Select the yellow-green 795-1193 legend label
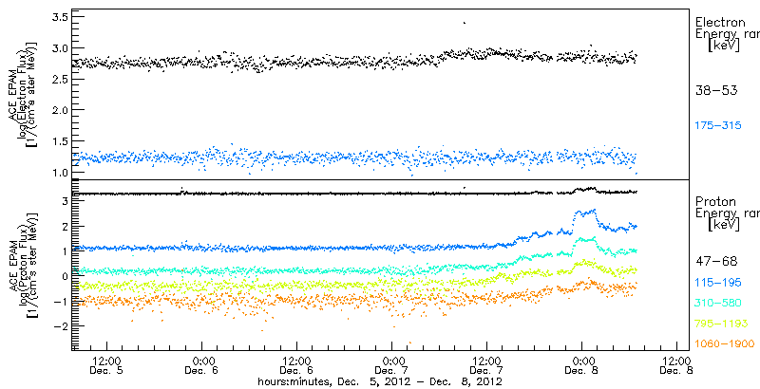760x389 pixels. point(721,324)
